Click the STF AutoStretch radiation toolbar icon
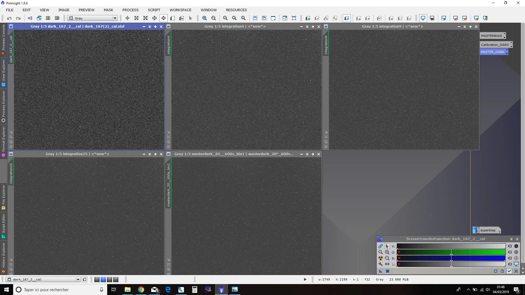 point(476,18)
